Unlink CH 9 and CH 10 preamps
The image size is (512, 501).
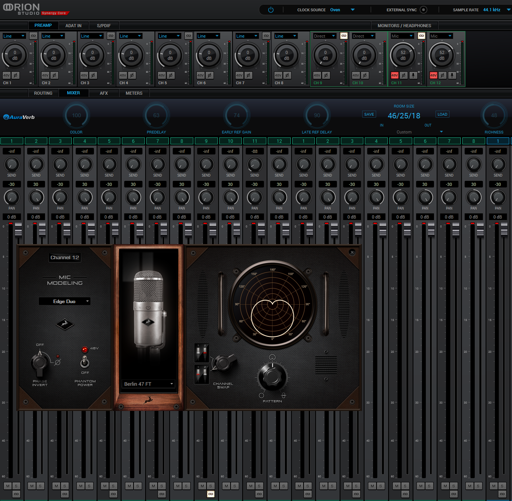point(344,36)
